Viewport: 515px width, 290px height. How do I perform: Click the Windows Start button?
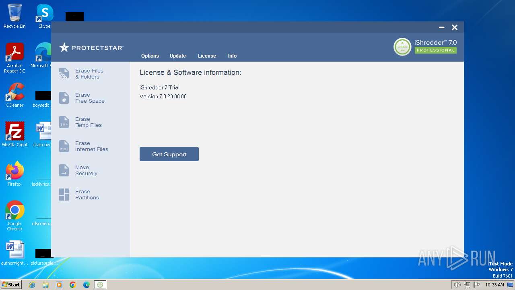(x=11, y=285)
